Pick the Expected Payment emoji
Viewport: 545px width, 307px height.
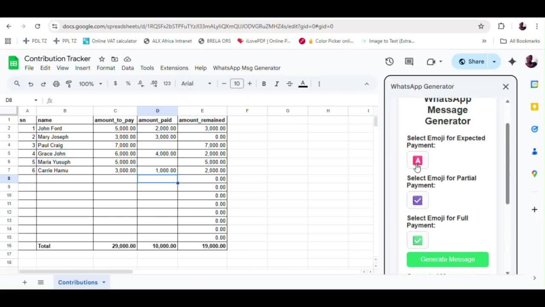[417, 160]
